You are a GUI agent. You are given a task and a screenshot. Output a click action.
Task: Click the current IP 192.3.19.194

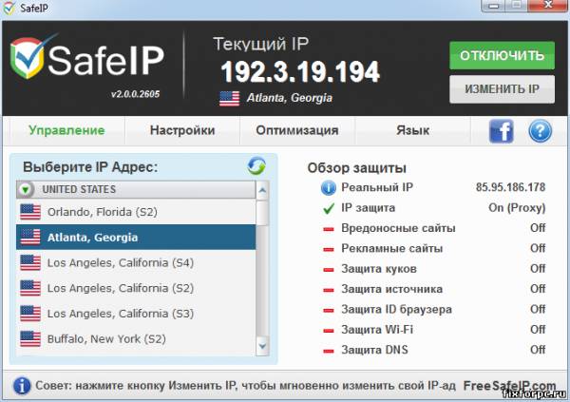pos(300,71)
